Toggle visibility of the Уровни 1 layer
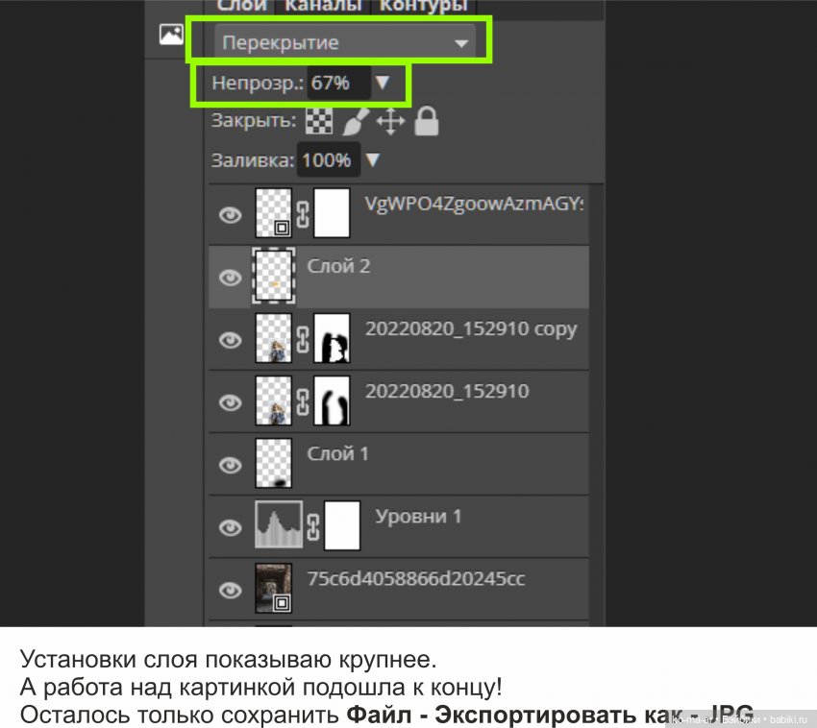Image resolution: width=817 pixels, height=728 pixels. click(x=231, y=526)
